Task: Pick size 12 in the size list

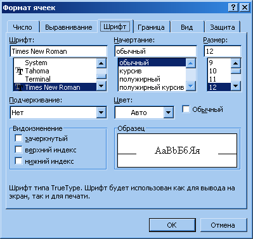Action: [219, 87]
